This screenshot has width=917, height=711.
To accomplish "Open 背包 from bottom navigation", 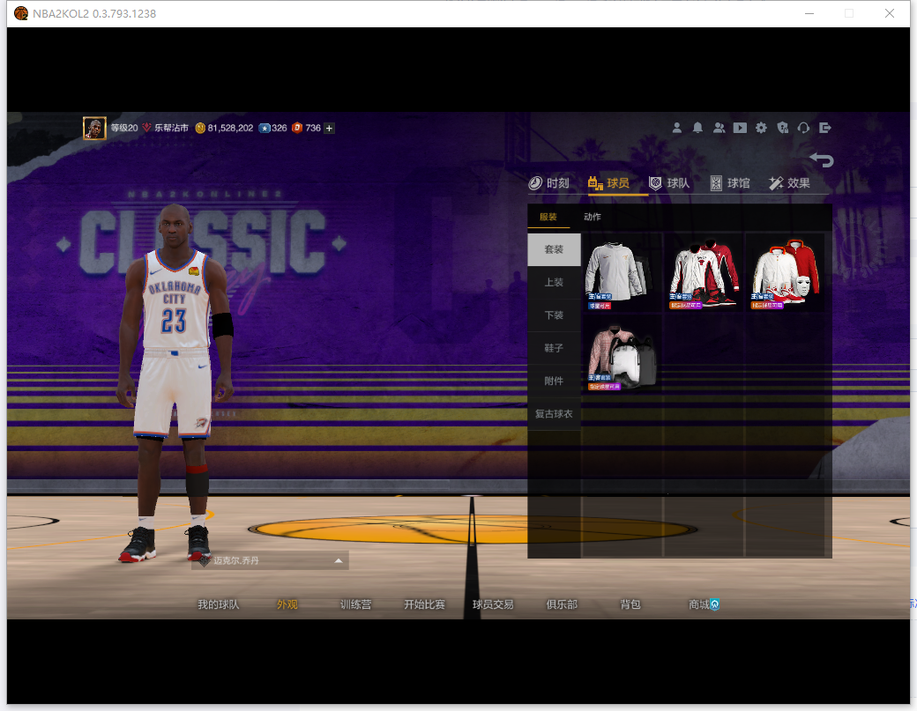I will point(630,604).
